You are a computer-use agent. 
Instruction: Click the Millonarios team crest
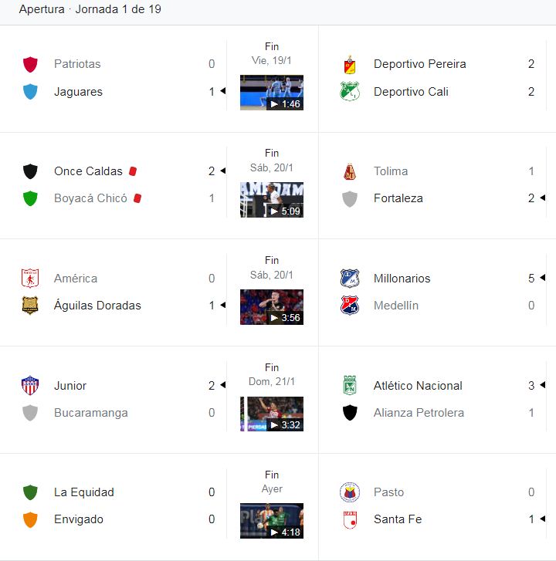tap(349, 279)
